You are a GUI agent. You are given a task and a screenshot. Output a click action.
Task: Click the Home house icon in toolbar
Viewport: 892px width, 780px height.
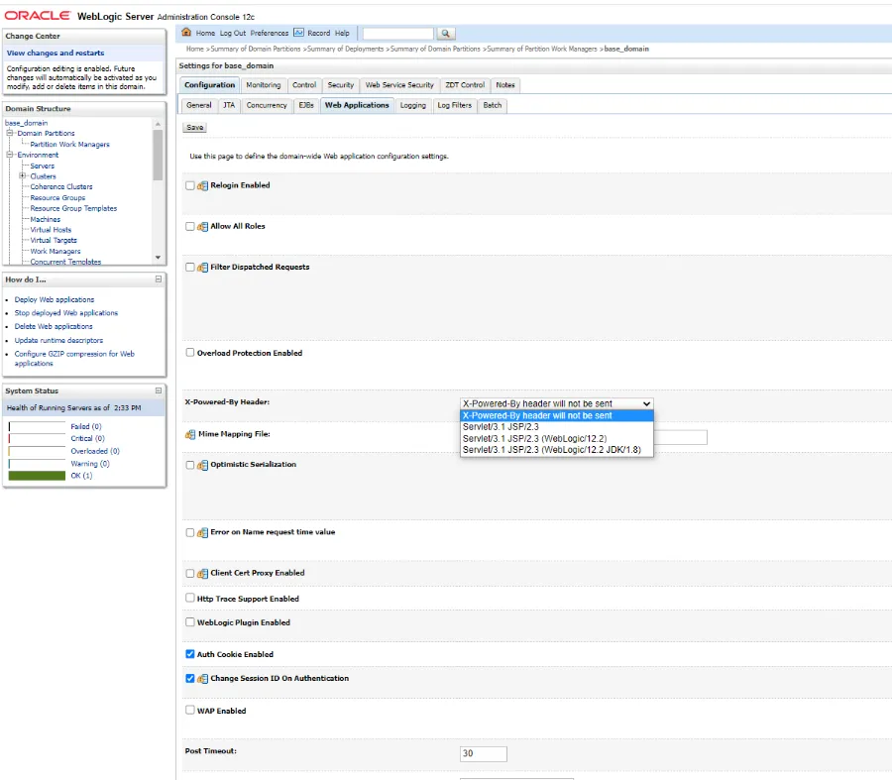(186, 33)
